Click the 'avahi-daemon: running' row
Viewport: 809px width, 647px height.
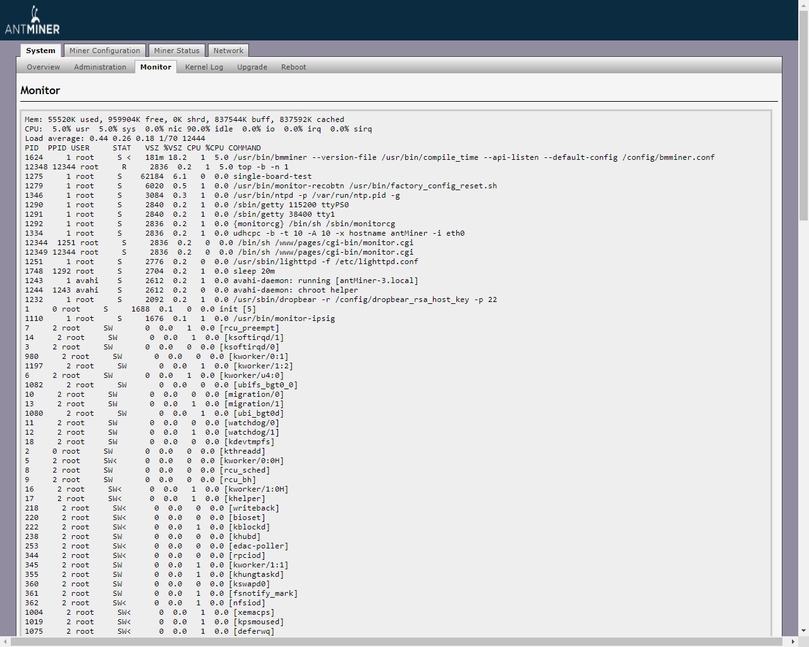tap(222, 281)
